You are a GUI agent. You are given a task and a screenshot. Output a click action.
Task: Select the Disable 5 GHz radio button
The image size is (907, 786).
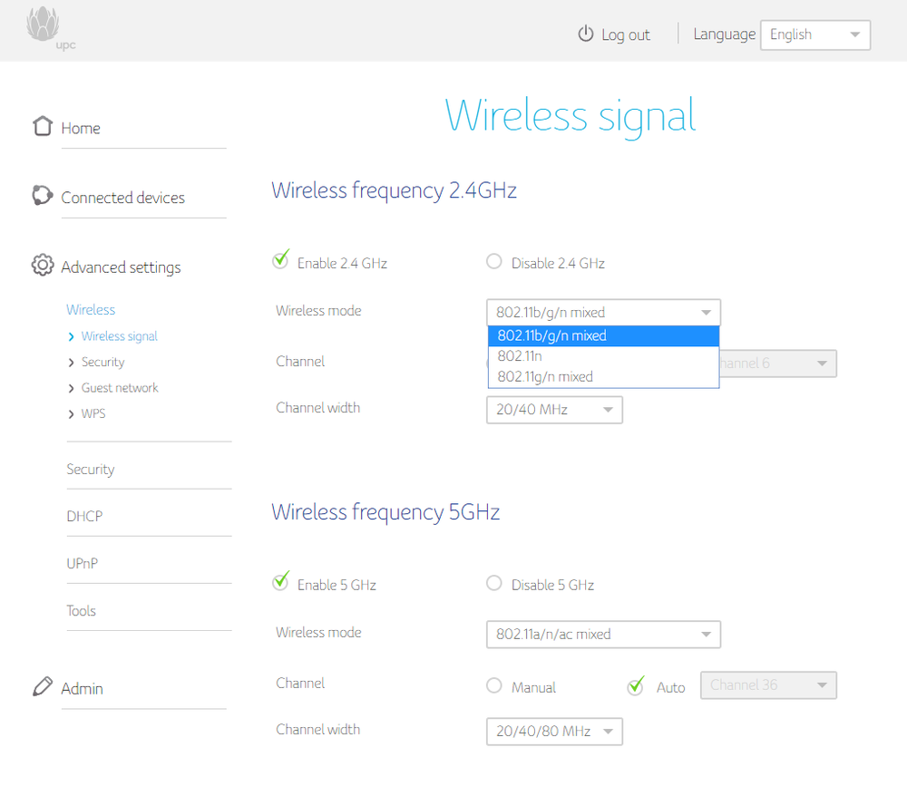tap(494, 584)
